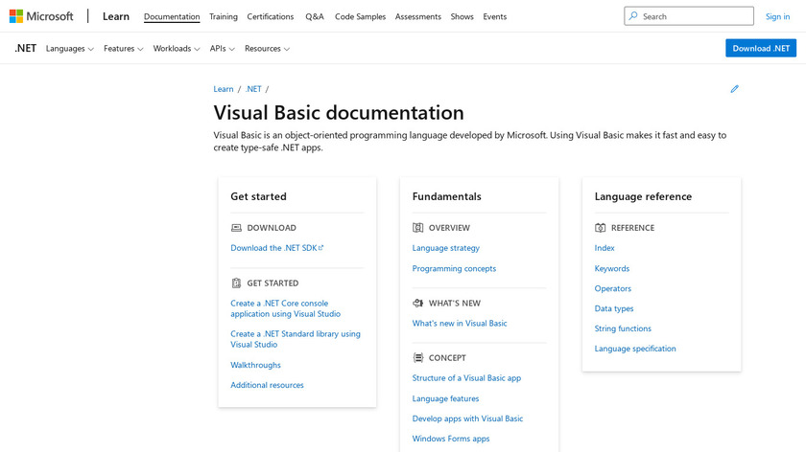Open the Windows Forms apps link
The image size is (806, 452).
(451, 439)
